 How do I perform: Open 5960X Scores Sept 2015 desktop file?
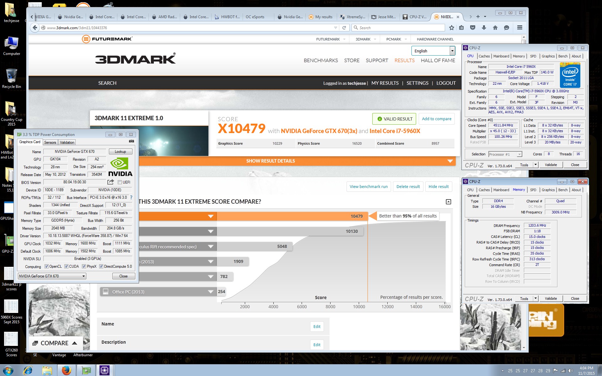[x=11, y=312]
